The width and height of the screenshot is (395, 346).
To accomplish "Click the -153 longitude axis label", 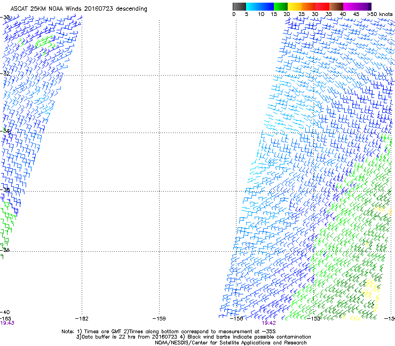I will pyautogui.click(x=313, y=319).
